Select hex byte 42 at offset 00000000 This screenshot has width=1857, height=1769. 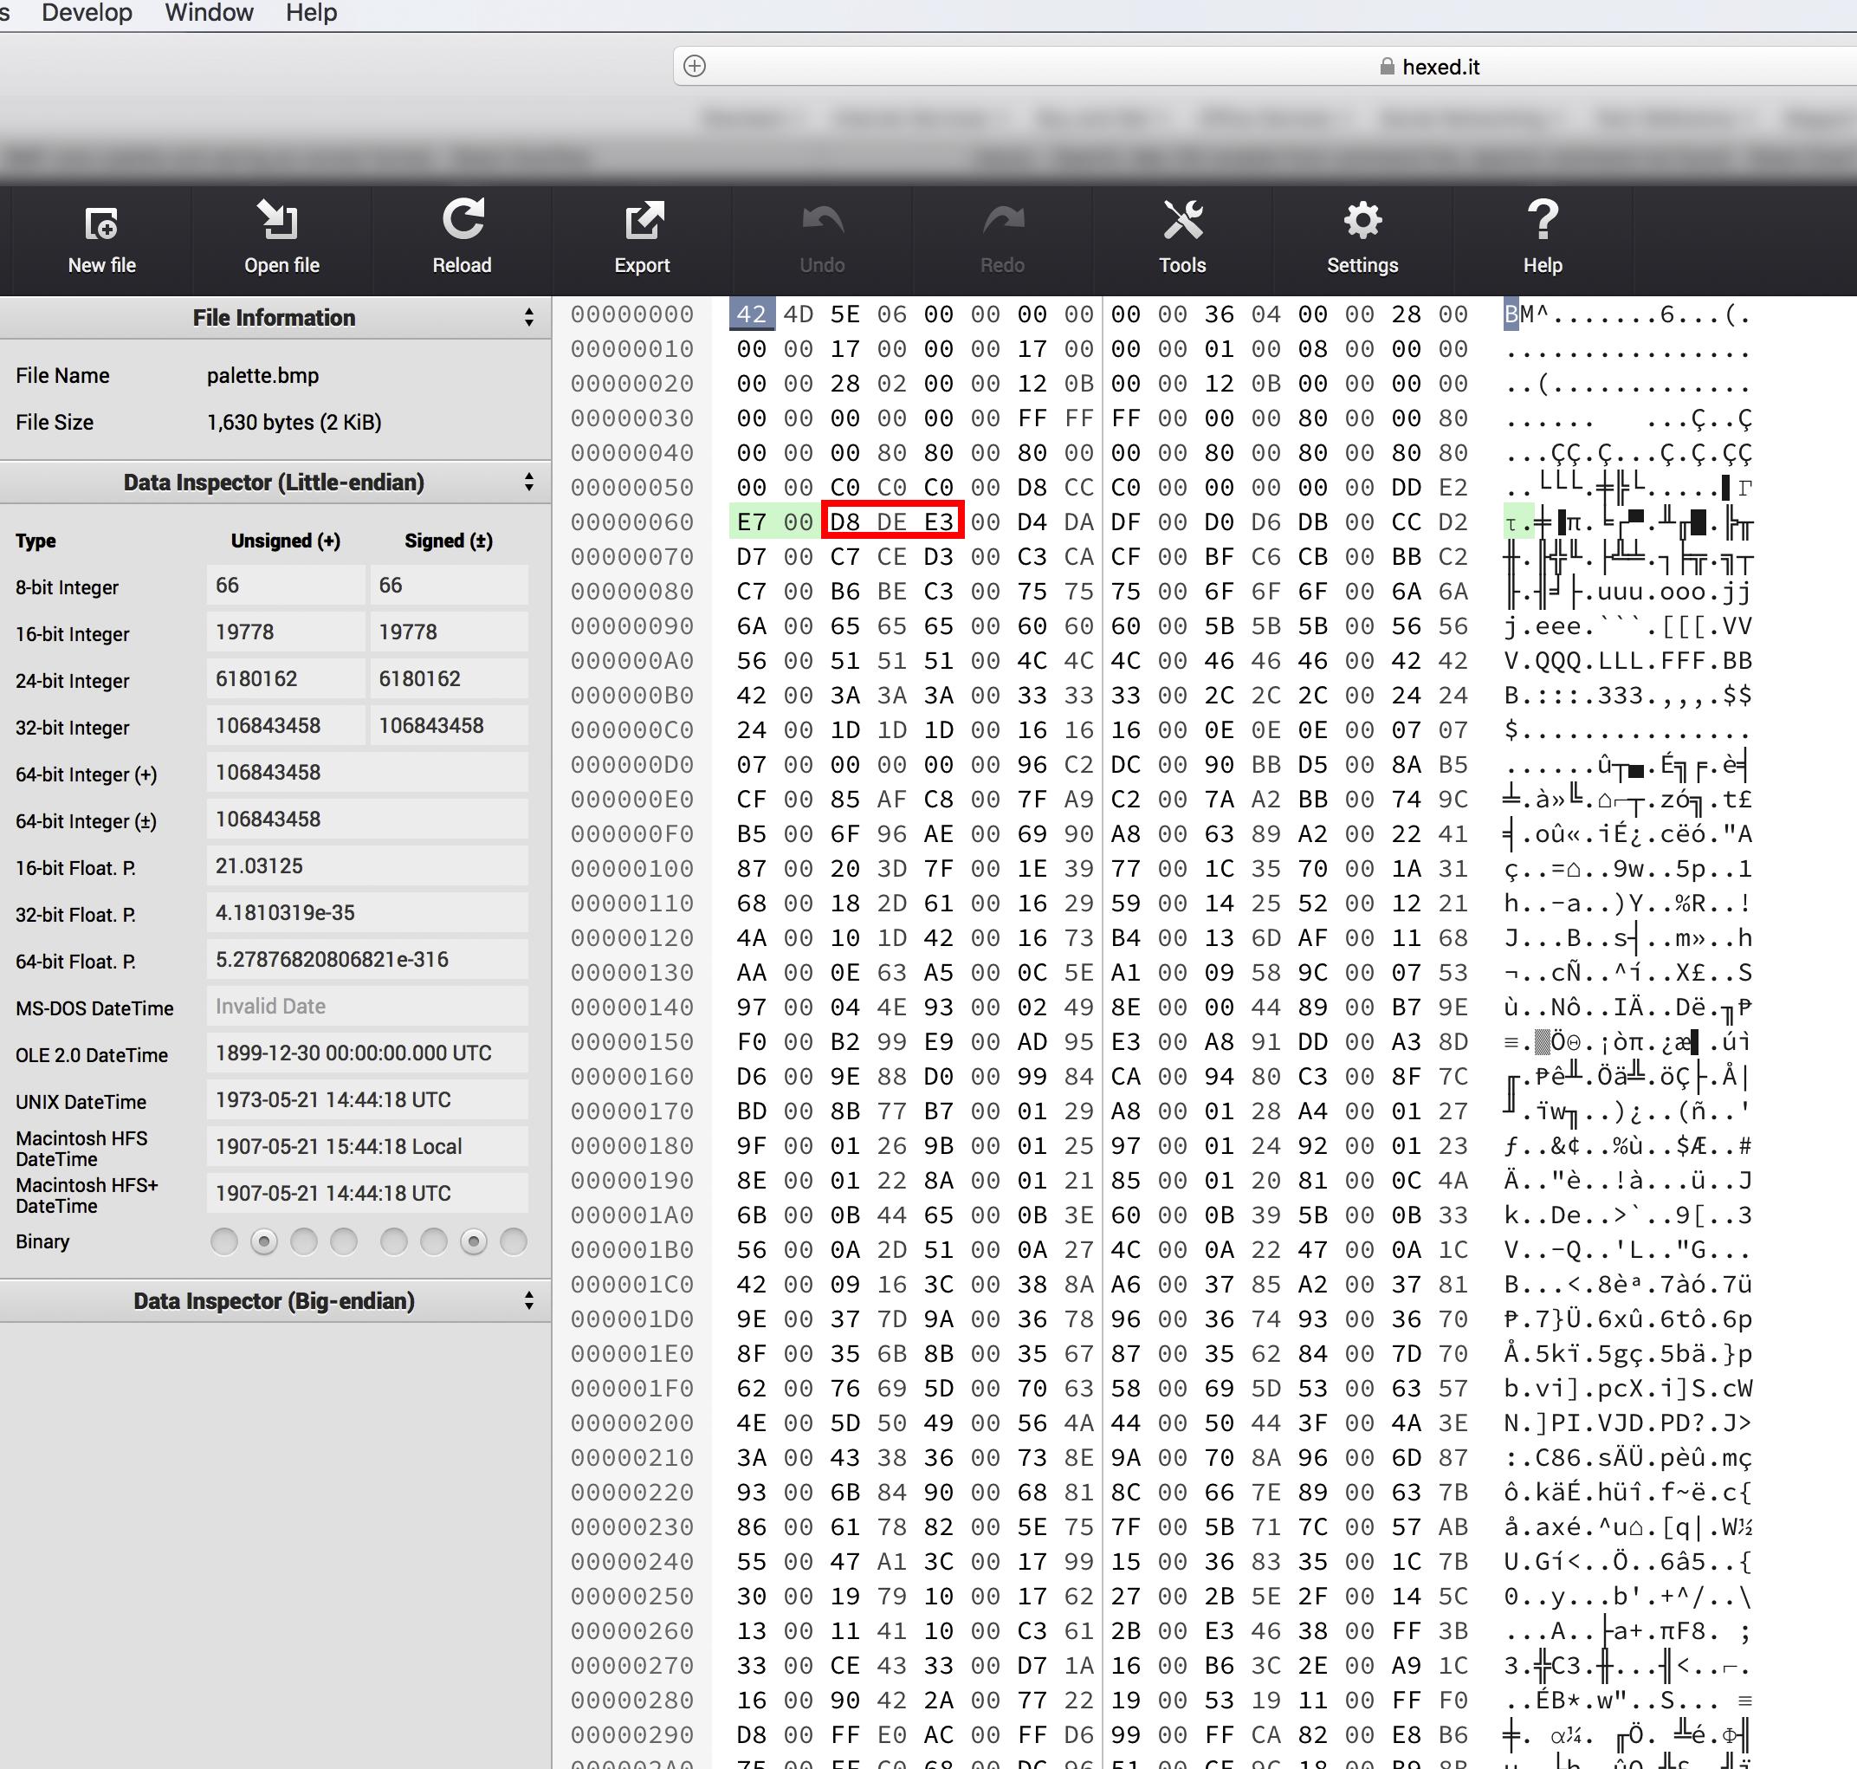tap(751, 314)
